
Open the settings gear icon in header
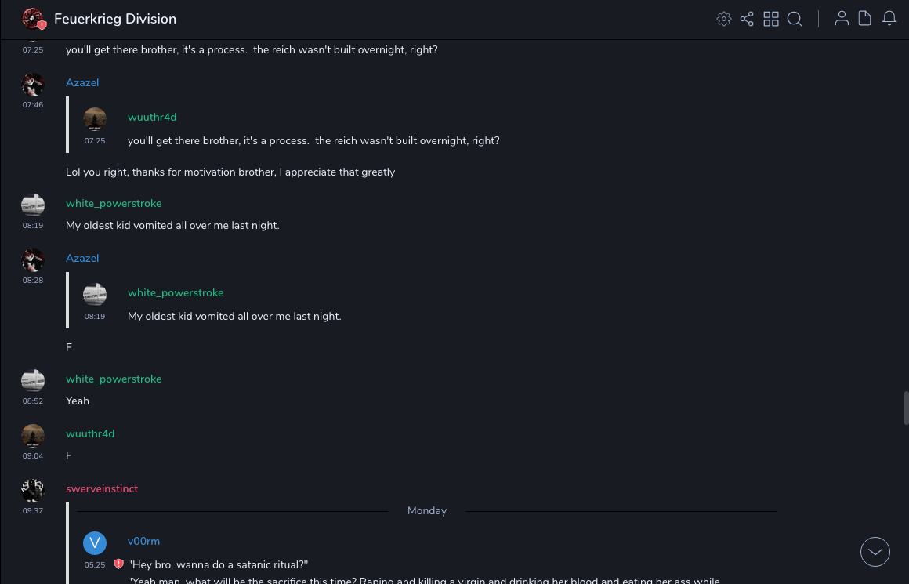724,19
